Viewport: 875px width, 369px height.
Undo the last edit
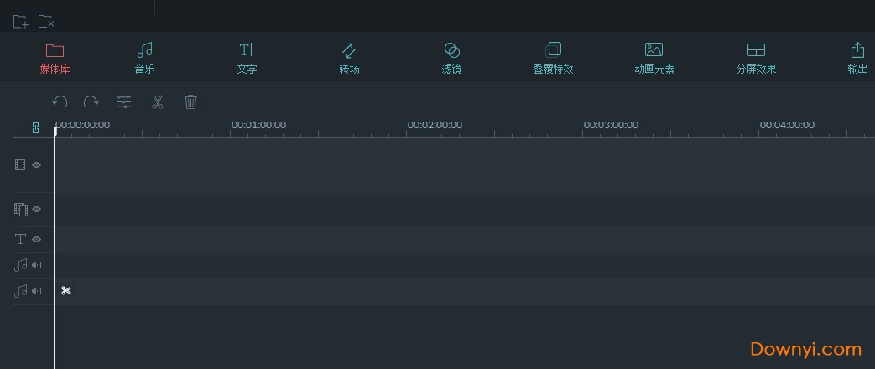point(60,101)
